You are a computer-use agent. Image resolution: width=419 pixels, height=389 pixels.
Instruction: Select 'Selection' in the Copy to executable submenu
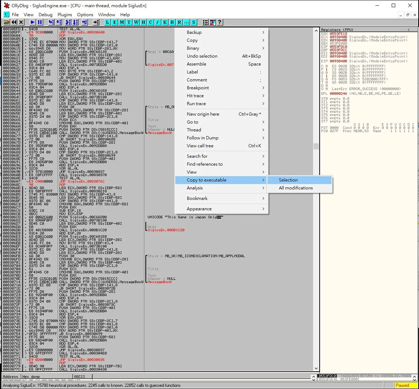[x=288, y=180]
